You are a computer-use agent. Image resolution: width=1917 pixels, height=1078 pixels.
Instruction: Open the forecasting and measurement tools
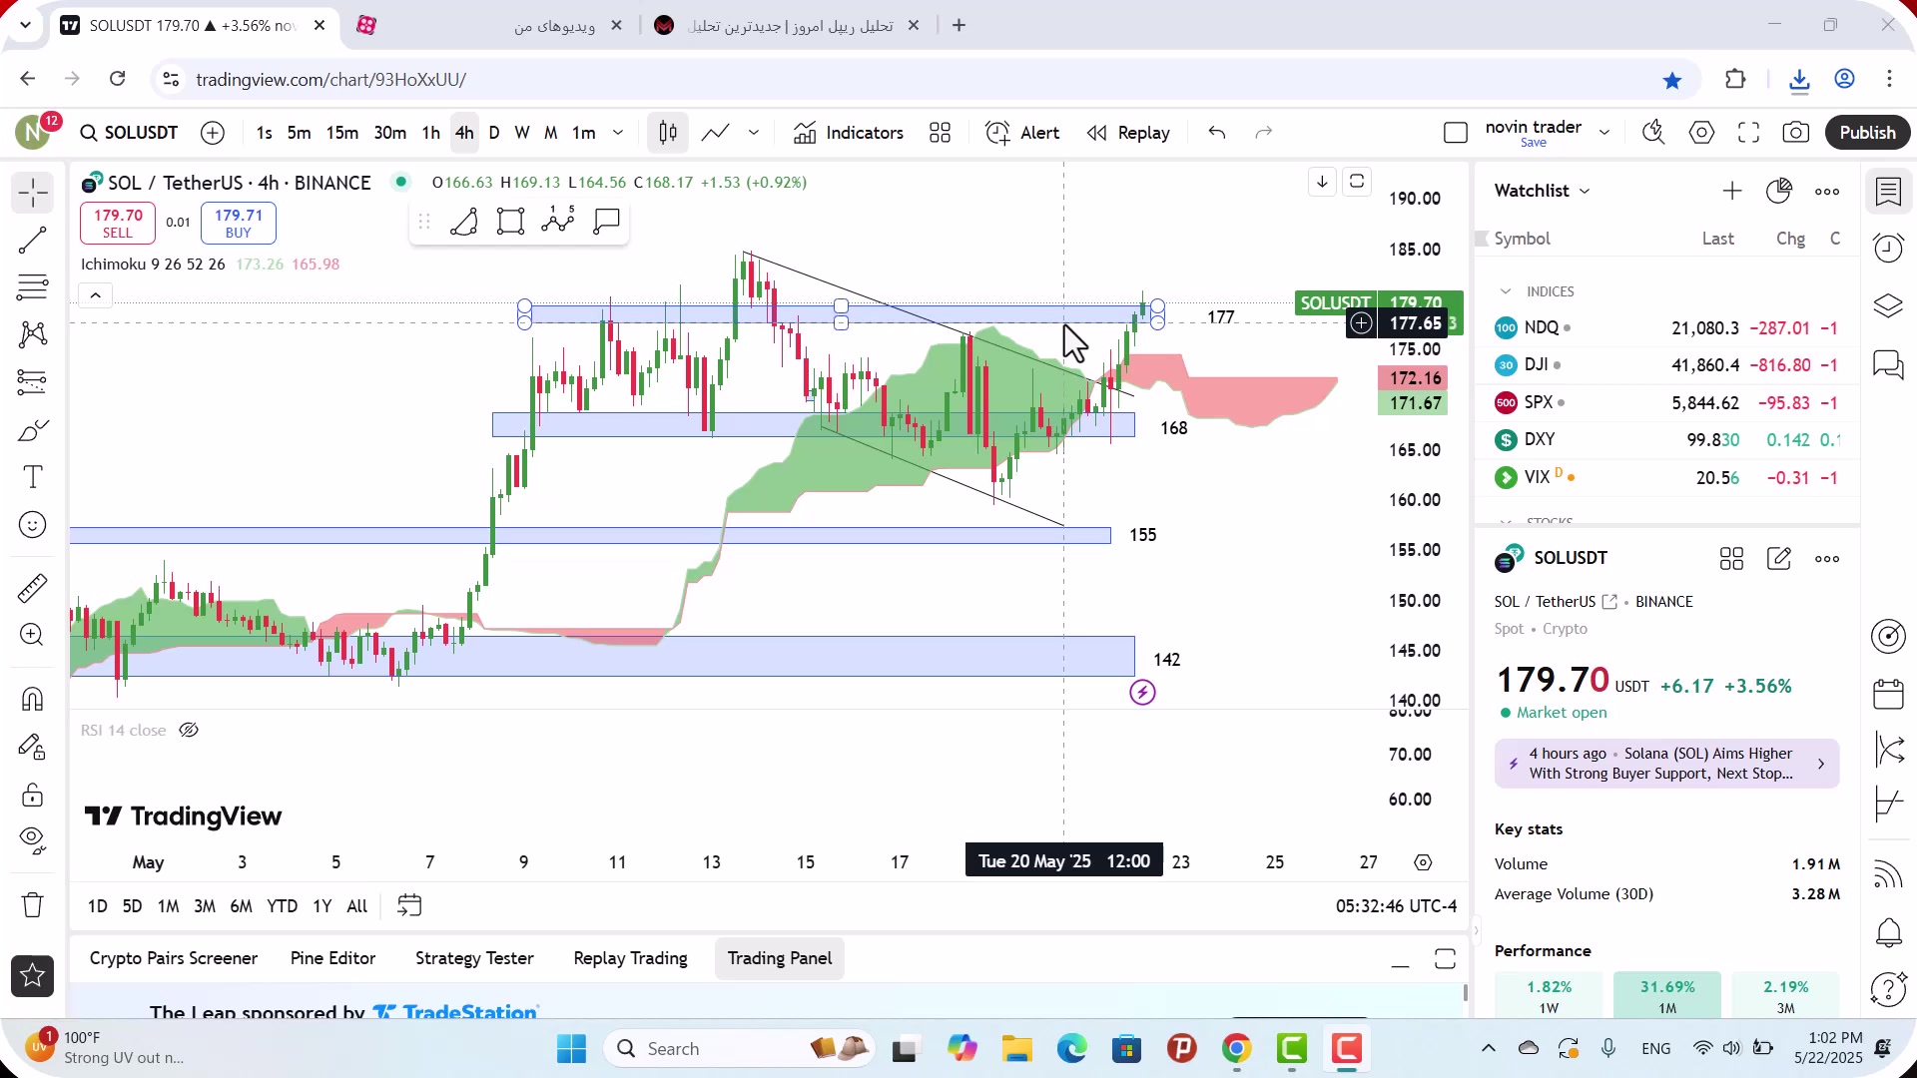(33, 381)
